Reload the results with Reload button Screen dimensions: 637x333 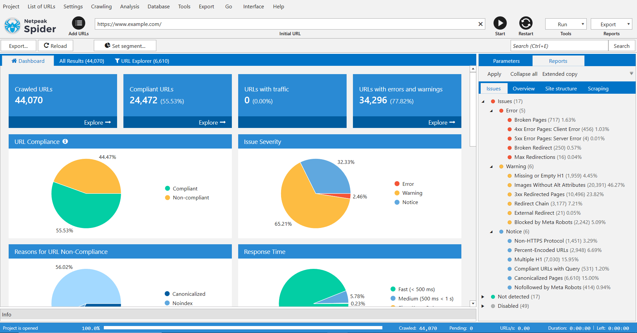(x=56, y=46)
